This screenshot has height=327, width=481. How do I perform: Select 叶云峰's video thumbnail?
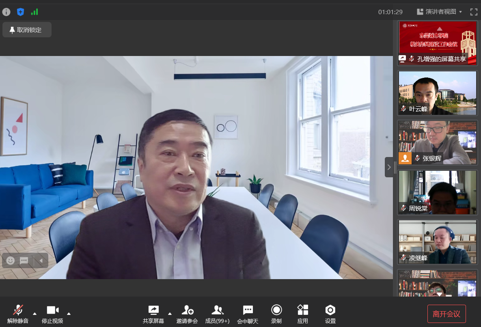click(437, 93)
